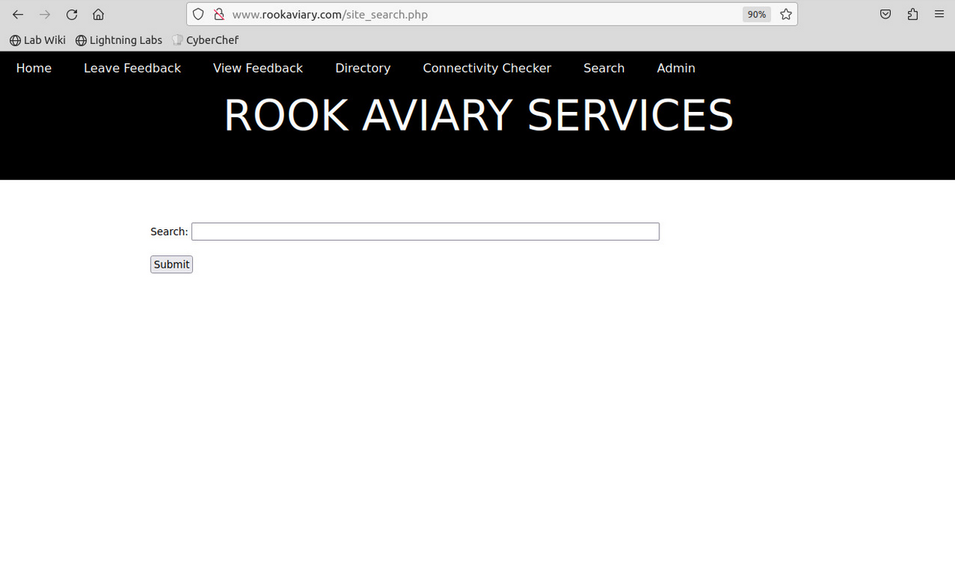
Task: Open the tracking protection shield icon
Action: 198,15
